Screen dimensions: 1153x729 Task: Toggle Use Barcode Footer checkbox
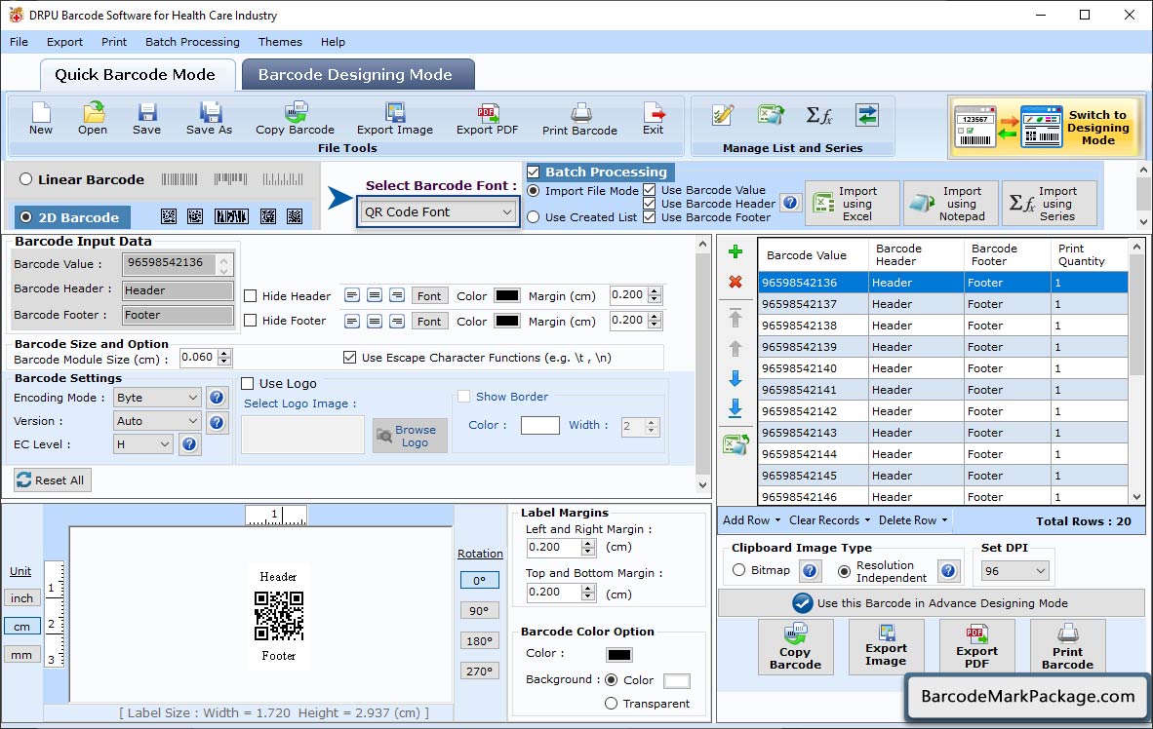pyautogui.click(x=650, y=216)
